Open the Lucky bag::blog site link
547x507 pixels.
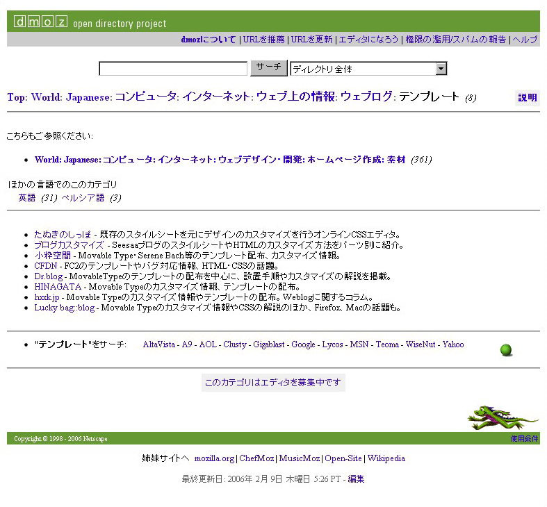click(x=65, y=308)
